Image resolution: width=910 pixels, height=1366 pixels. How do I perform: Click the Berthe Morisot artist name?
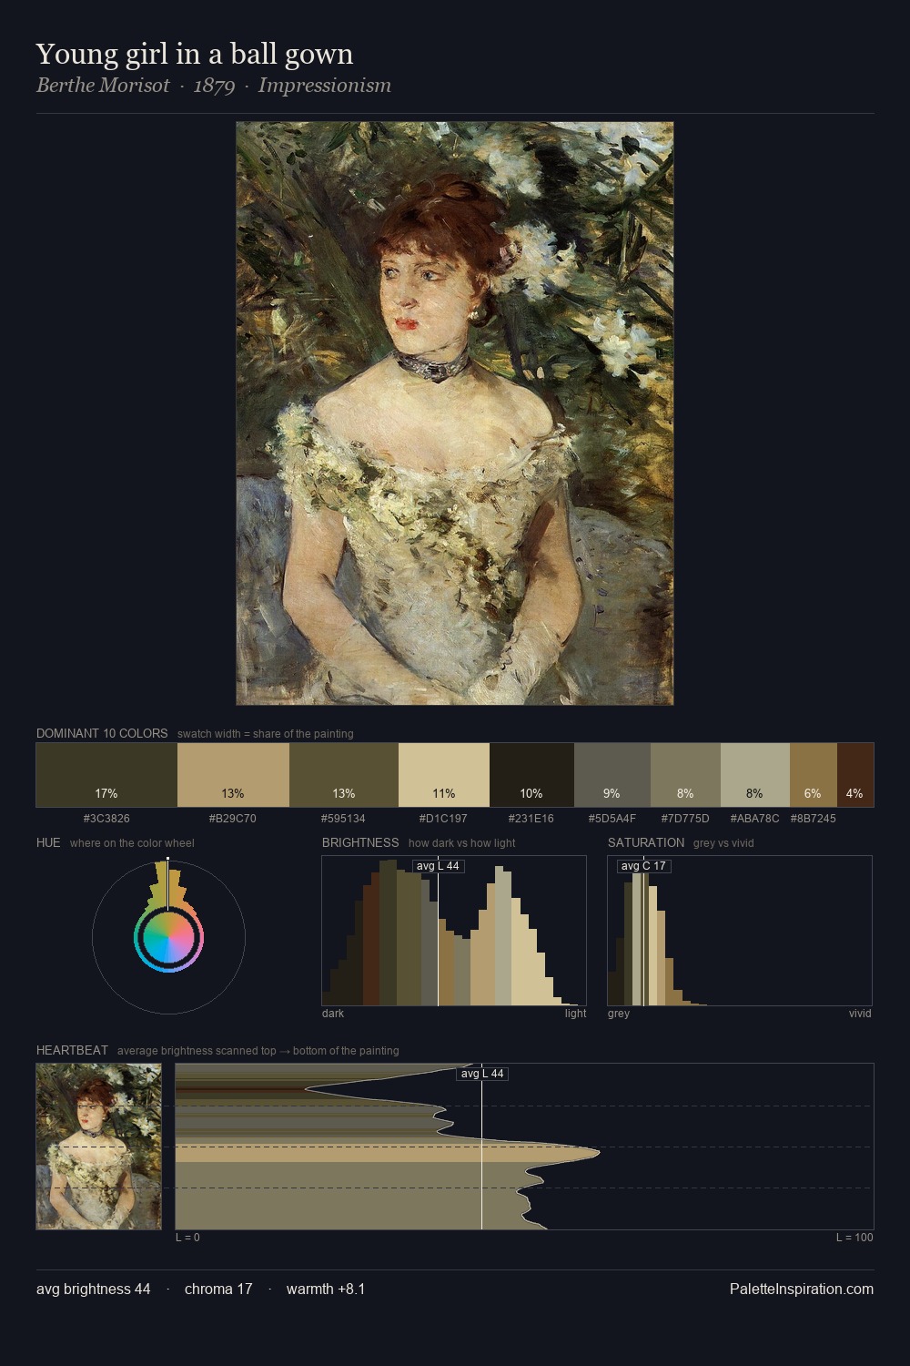point(103,86)
